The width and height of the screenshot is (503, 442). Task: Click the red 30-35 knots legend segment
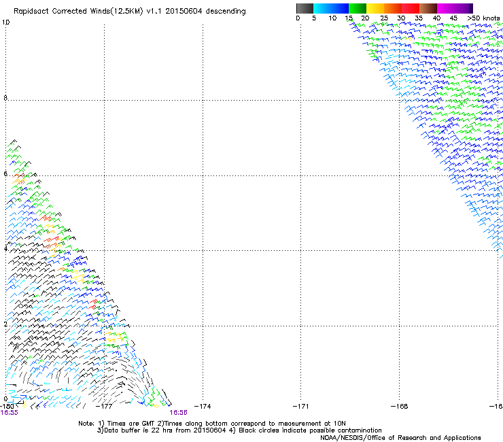click(x=411, y=8)
